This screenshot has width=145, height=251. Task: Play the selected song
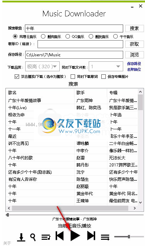(75, 236)
